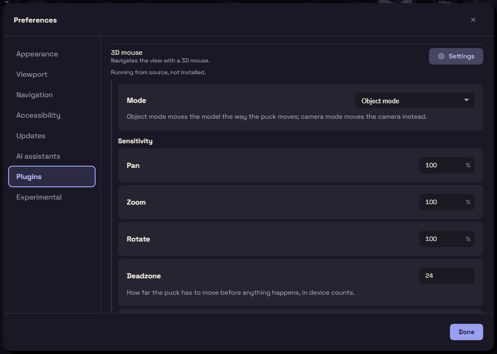The width and height of the screenshot is (497, 354).
Task: Click the 'Deadzone' row label
Action: tap(144, 276)
